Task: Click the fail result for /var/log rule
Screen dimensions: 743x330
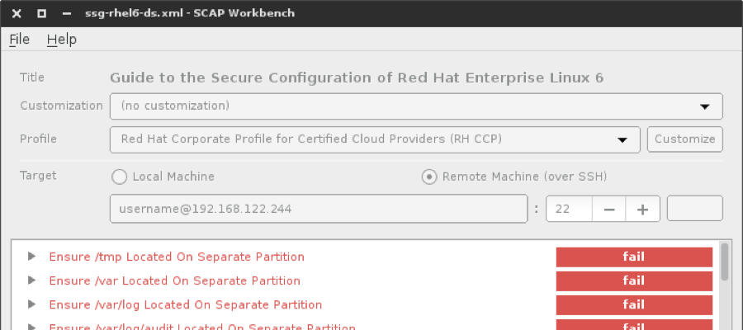Action: tap(634, 305)
